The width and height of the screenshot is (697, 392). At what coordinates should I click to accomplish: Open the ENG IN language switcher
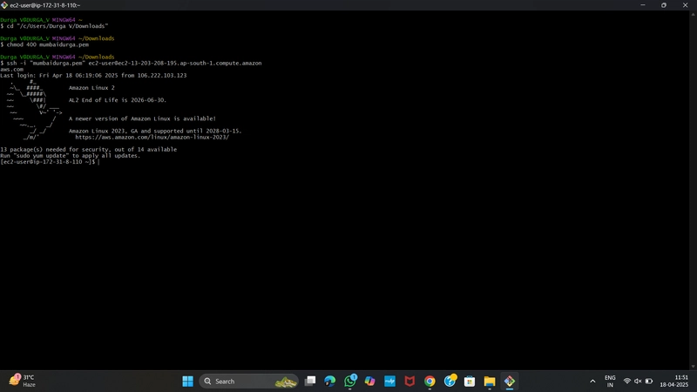610,382
